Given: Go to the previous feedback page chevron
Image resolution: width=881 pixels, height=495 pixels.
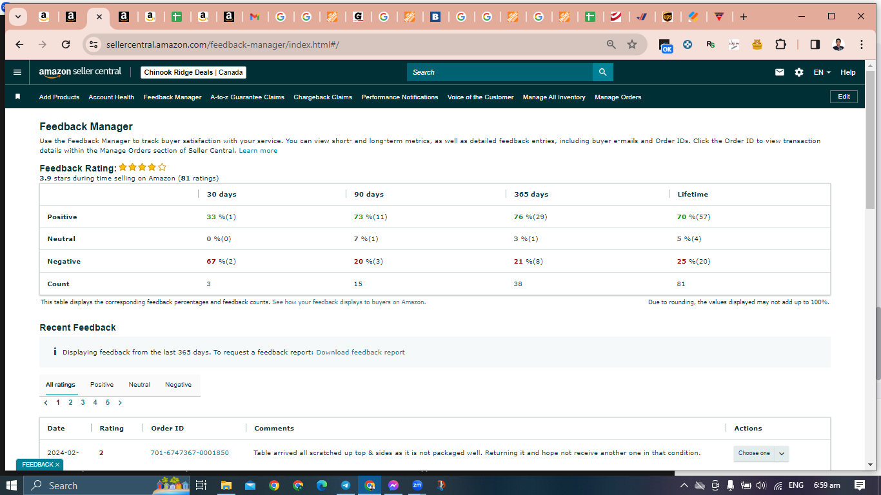Looking at the screenshot, I should (46, 403).
